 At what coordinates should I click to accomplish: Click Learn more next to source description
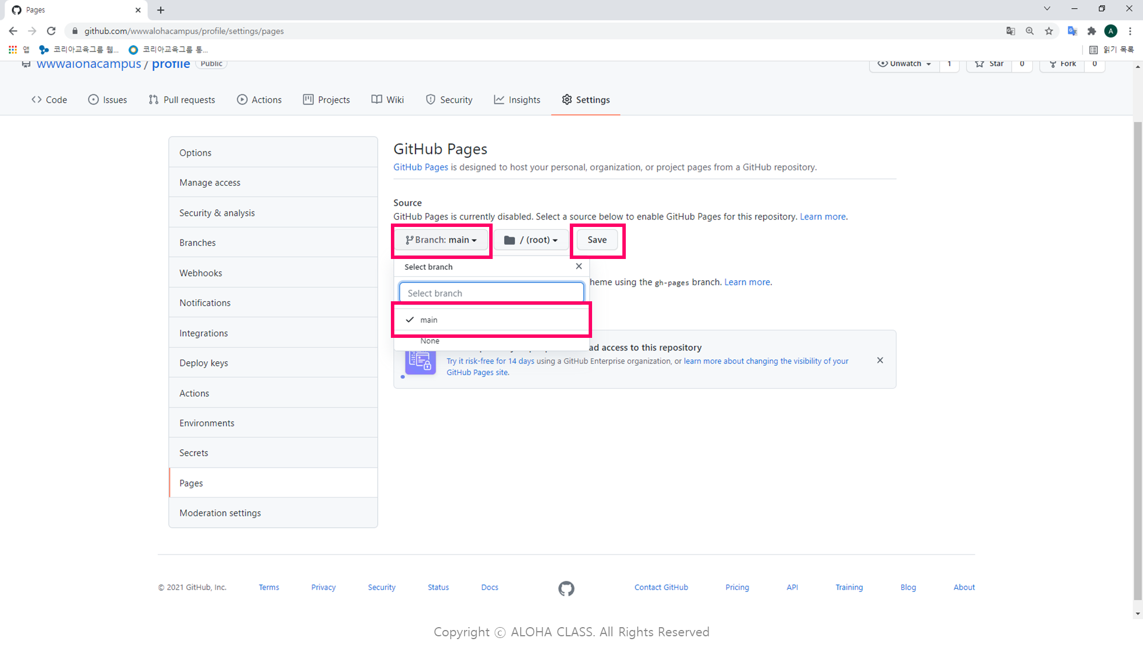click(x=823, y=217)
